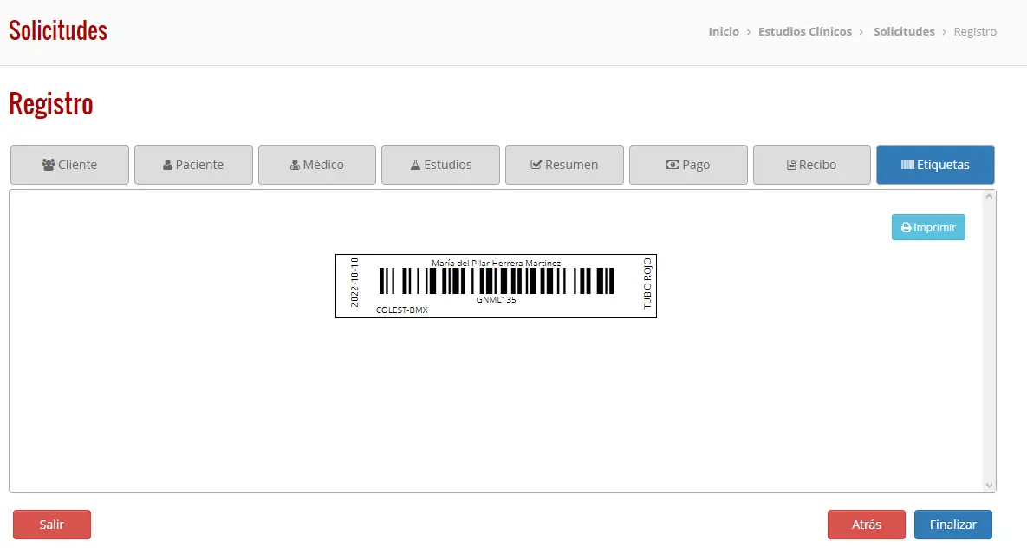Image resolution: width=1027 pixels, height=548 pixels.
Task: Click the Salir button
Action: click(x=52, y=525)
